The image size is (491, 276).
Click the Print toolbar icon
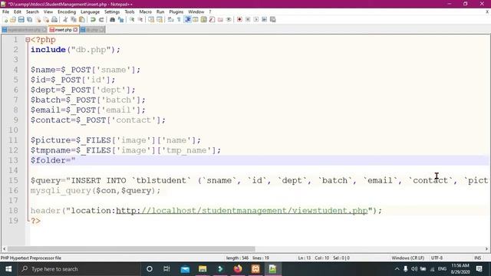pyautogui.click(x=54, y=19)
